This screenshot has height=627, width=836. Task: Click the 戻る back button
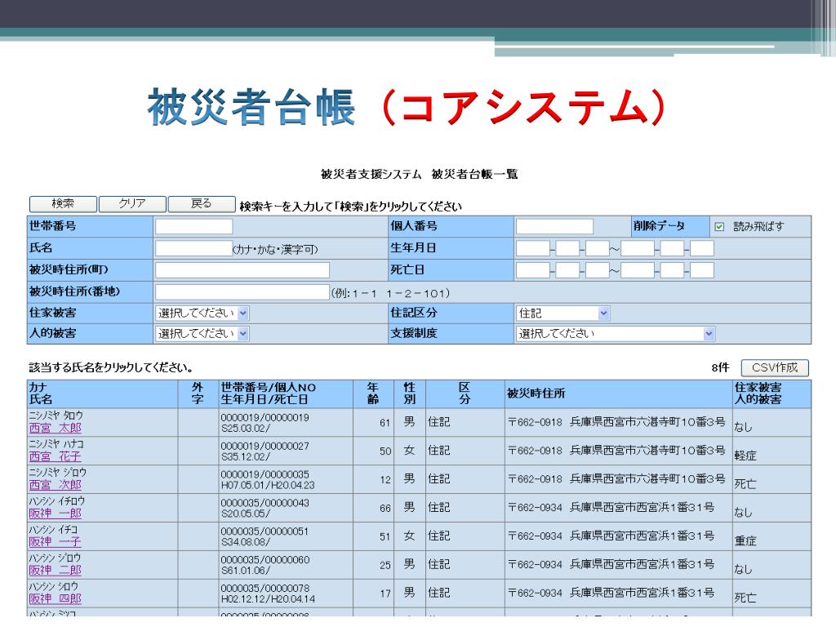click(202, 203)
